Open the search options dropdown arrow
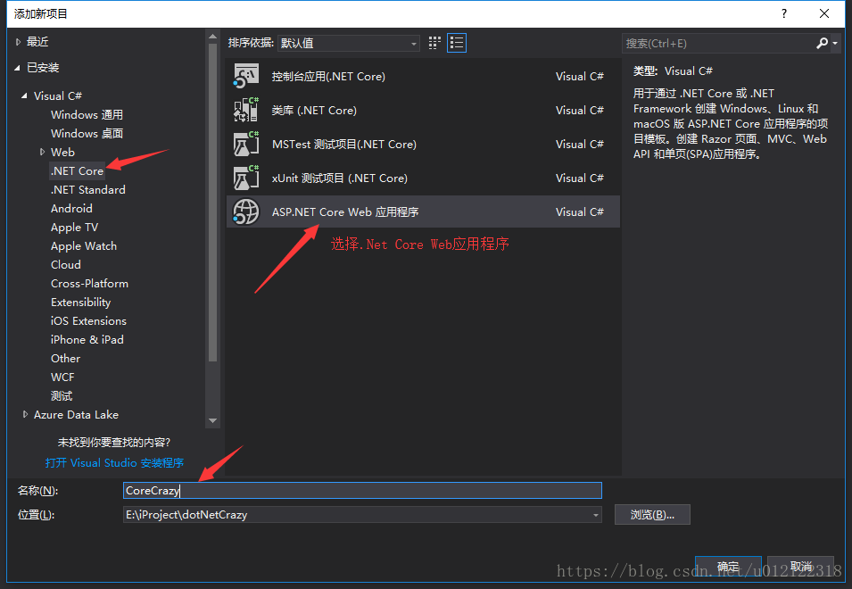852x589 pixels. [835, 43]
